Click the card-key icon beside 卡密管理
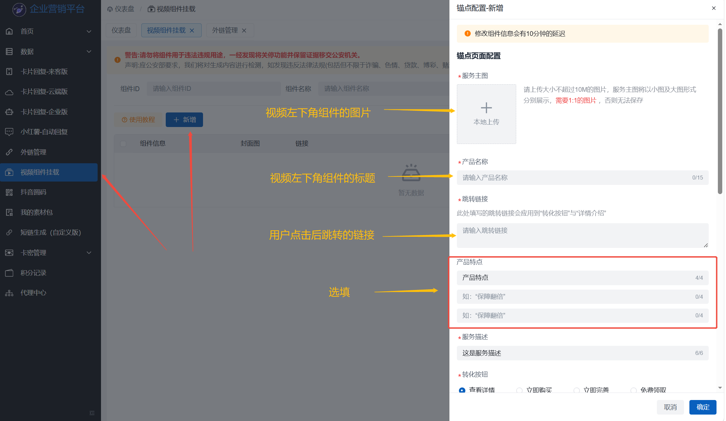 pyautogui.click(x=9, y=253)
